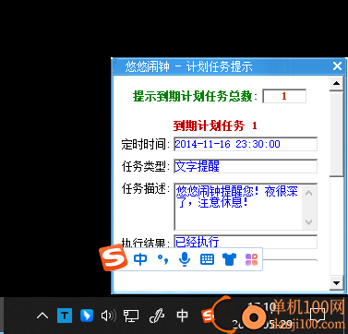Click the window title 悠悠闹钟 - 计划任务提示
Viewport: 348px width, 334px height.
point(188,66)
